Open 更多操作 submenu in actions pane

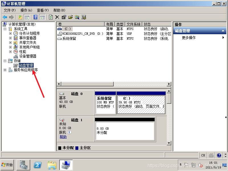tap(200, 38)
